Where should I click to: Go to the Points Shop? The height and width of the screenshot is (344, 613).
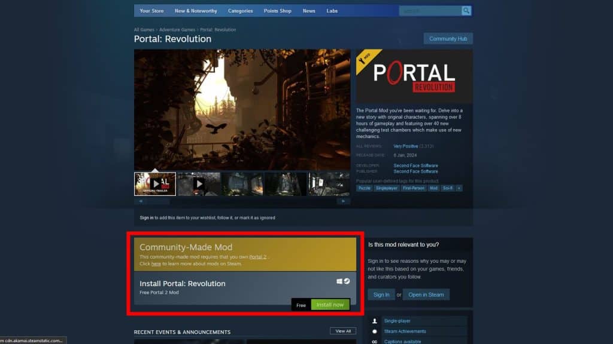pos(278,11)
